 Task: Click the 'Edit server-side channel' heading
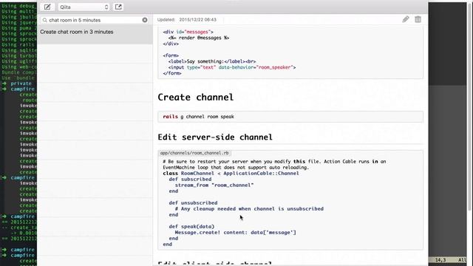[215, 137]
